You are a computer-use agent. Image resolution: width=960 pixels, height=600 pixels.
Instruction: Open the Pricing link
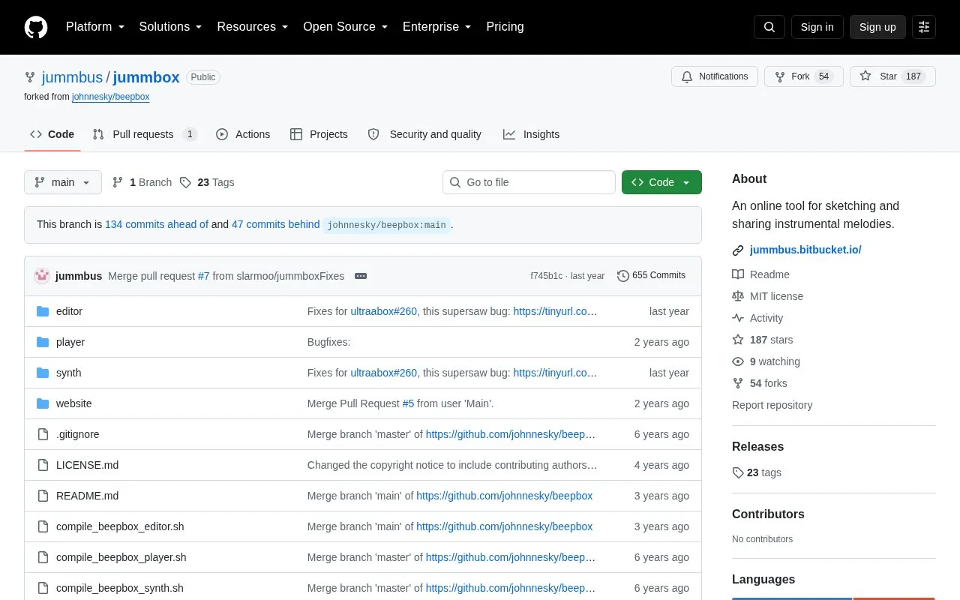pyautogui.click(x=505, y=27)
